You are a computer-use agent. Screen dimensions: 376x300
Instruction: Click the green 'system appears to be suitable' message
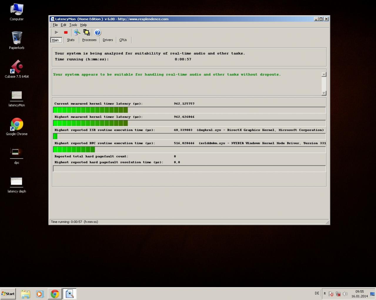pyautogui.click(x=167, y=74)
